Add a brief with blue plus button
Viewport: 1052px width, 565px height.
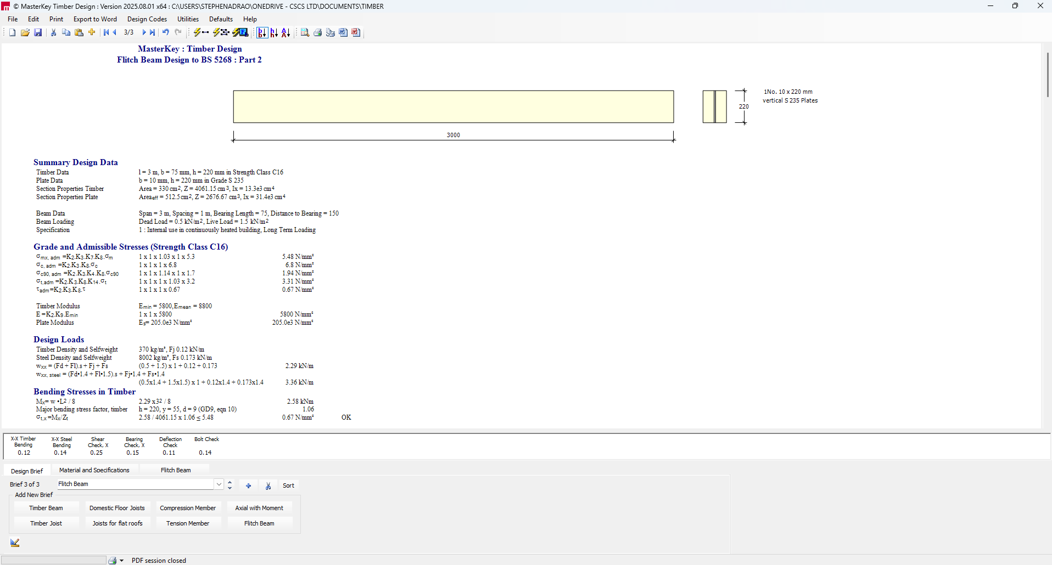248,485
